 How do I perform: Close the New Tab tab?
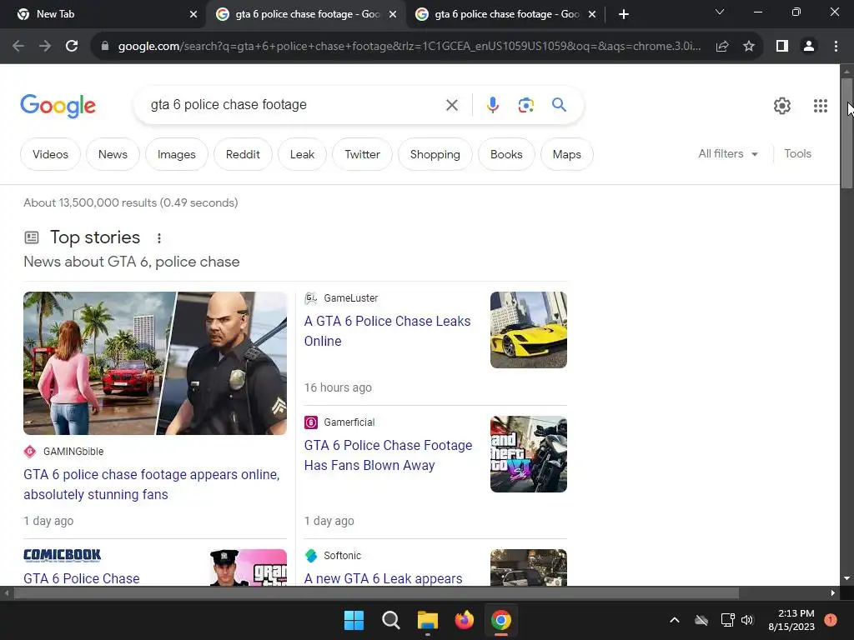click(193, 14)
